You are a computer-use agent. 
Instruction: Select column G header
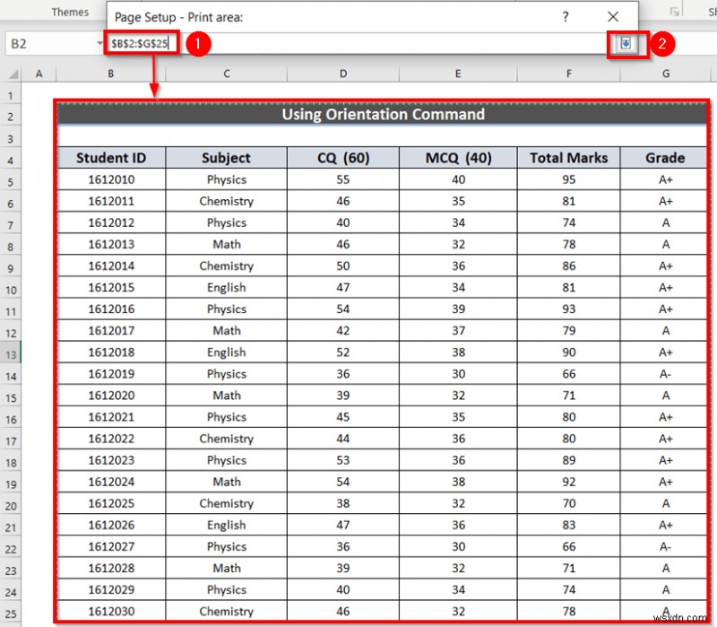click(665, 74)
